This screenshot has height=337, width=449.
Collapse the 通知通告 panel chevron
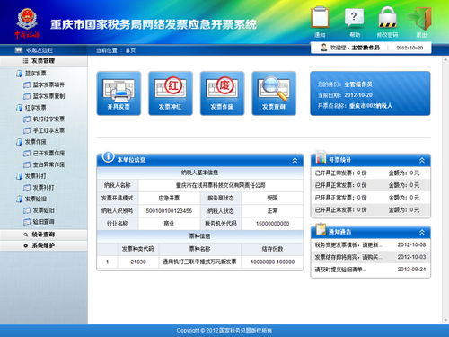(422, 232)
